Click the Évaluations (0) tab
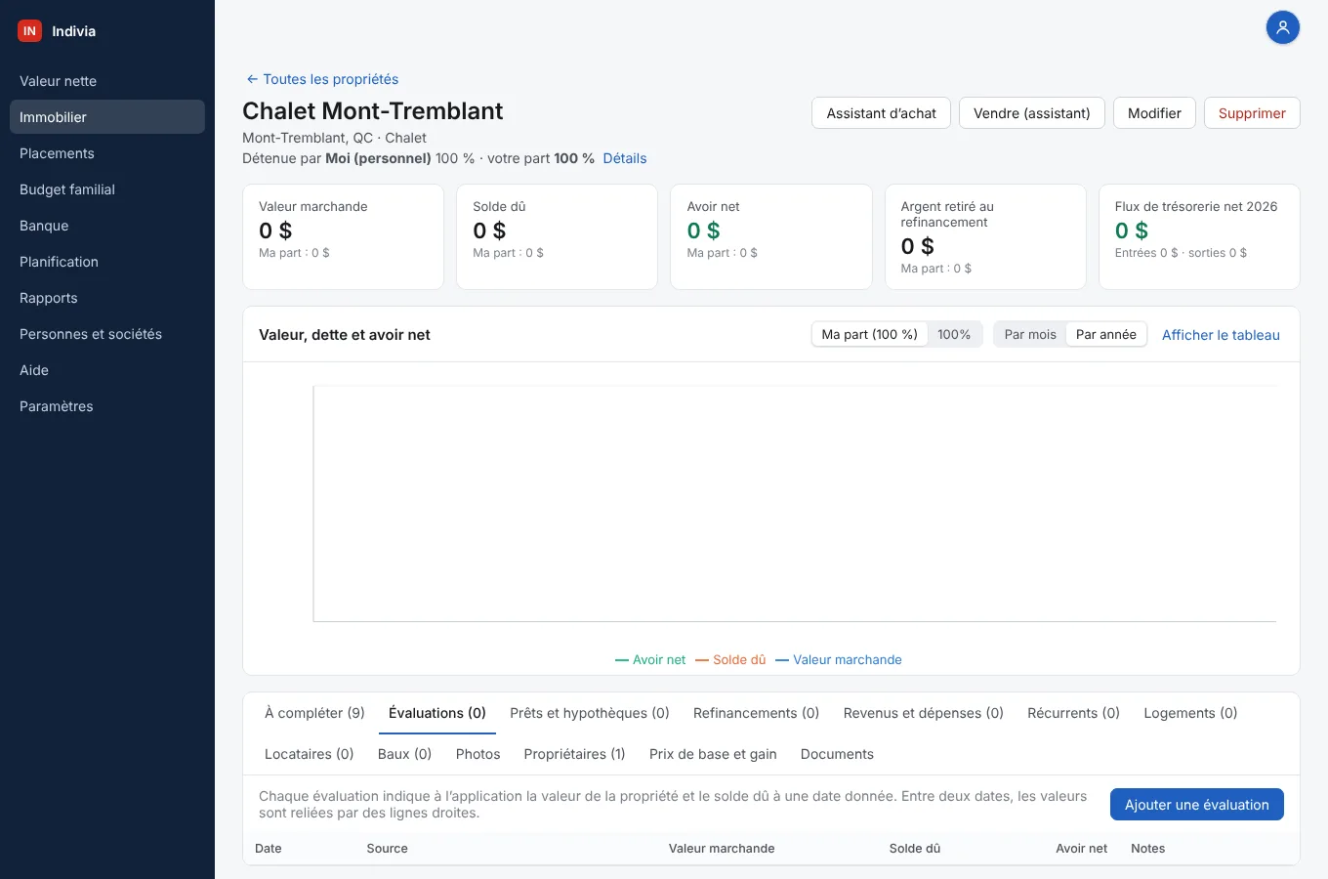 (437, 713)
